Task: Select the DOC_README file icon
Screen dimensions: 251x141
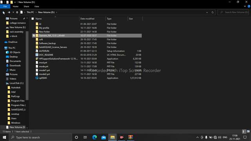Action: pyautogui.click(x=37, y=55)
